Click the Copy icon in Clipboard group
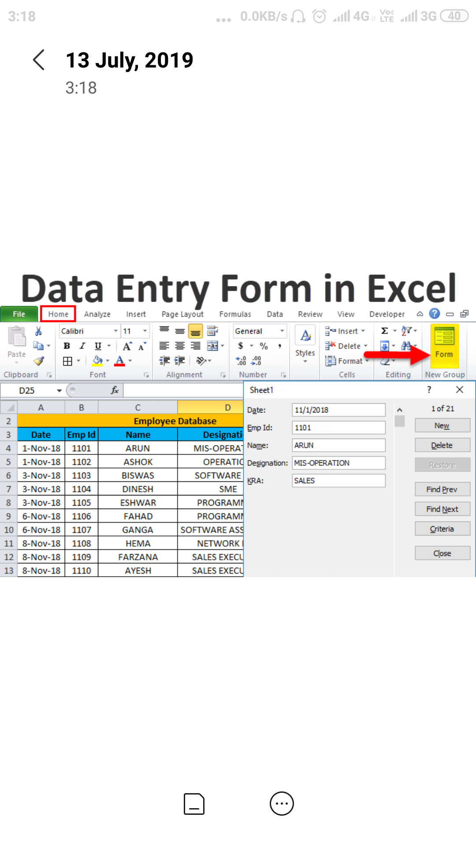 pyautogui.click(x=38, y=346)
